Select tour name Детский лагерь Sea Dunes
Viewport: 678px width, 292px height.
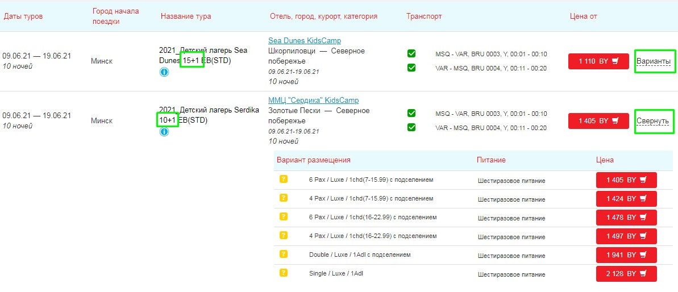coord(203,56)
